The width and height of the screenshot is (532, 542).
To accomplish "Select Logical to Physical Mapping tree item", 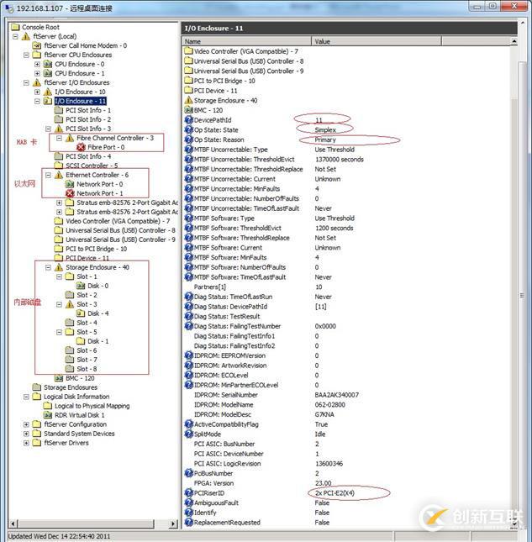I will (92, 406).
